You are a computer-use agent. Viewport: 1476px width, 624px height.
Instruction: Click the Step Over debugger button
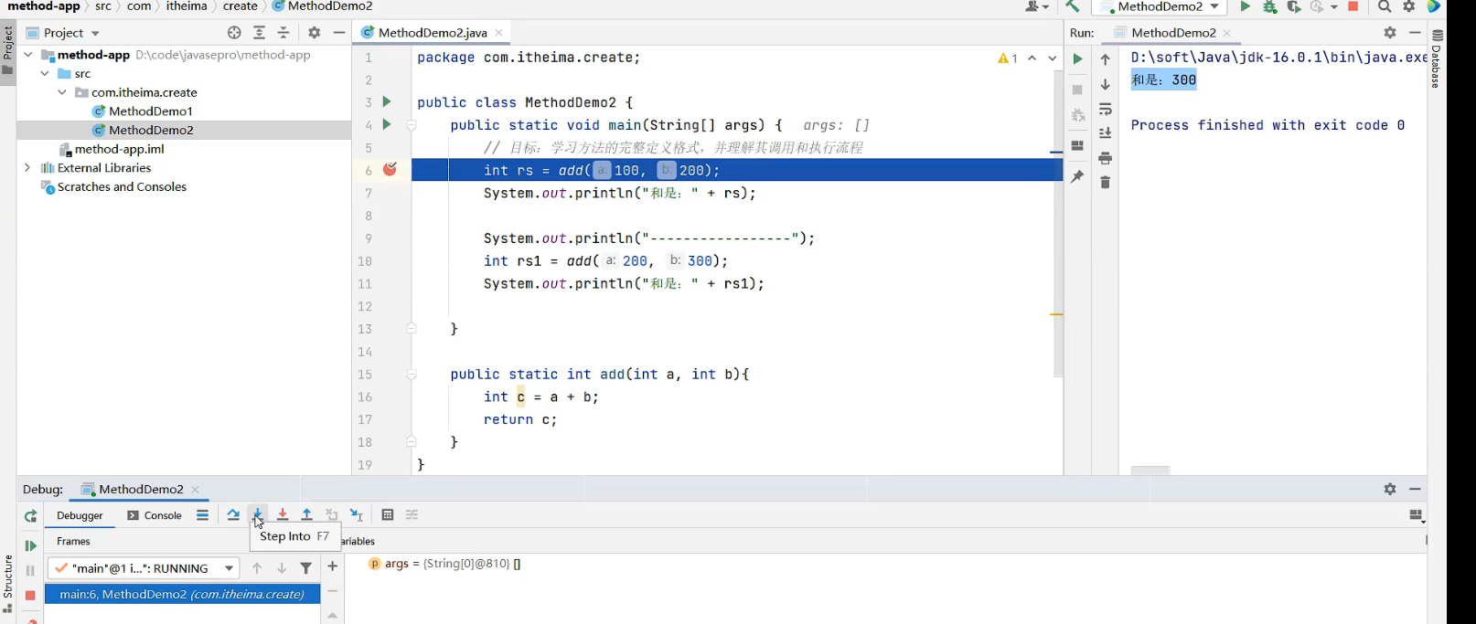click(233, 514)
